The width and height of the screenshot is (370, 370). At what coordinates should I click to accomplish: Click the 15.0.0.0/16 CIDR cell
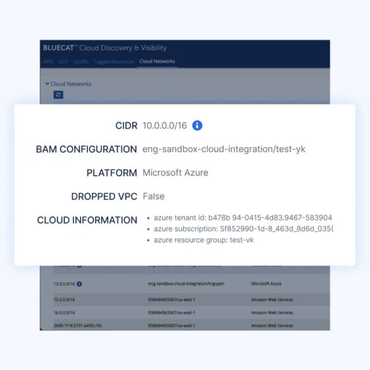point(64,300)
